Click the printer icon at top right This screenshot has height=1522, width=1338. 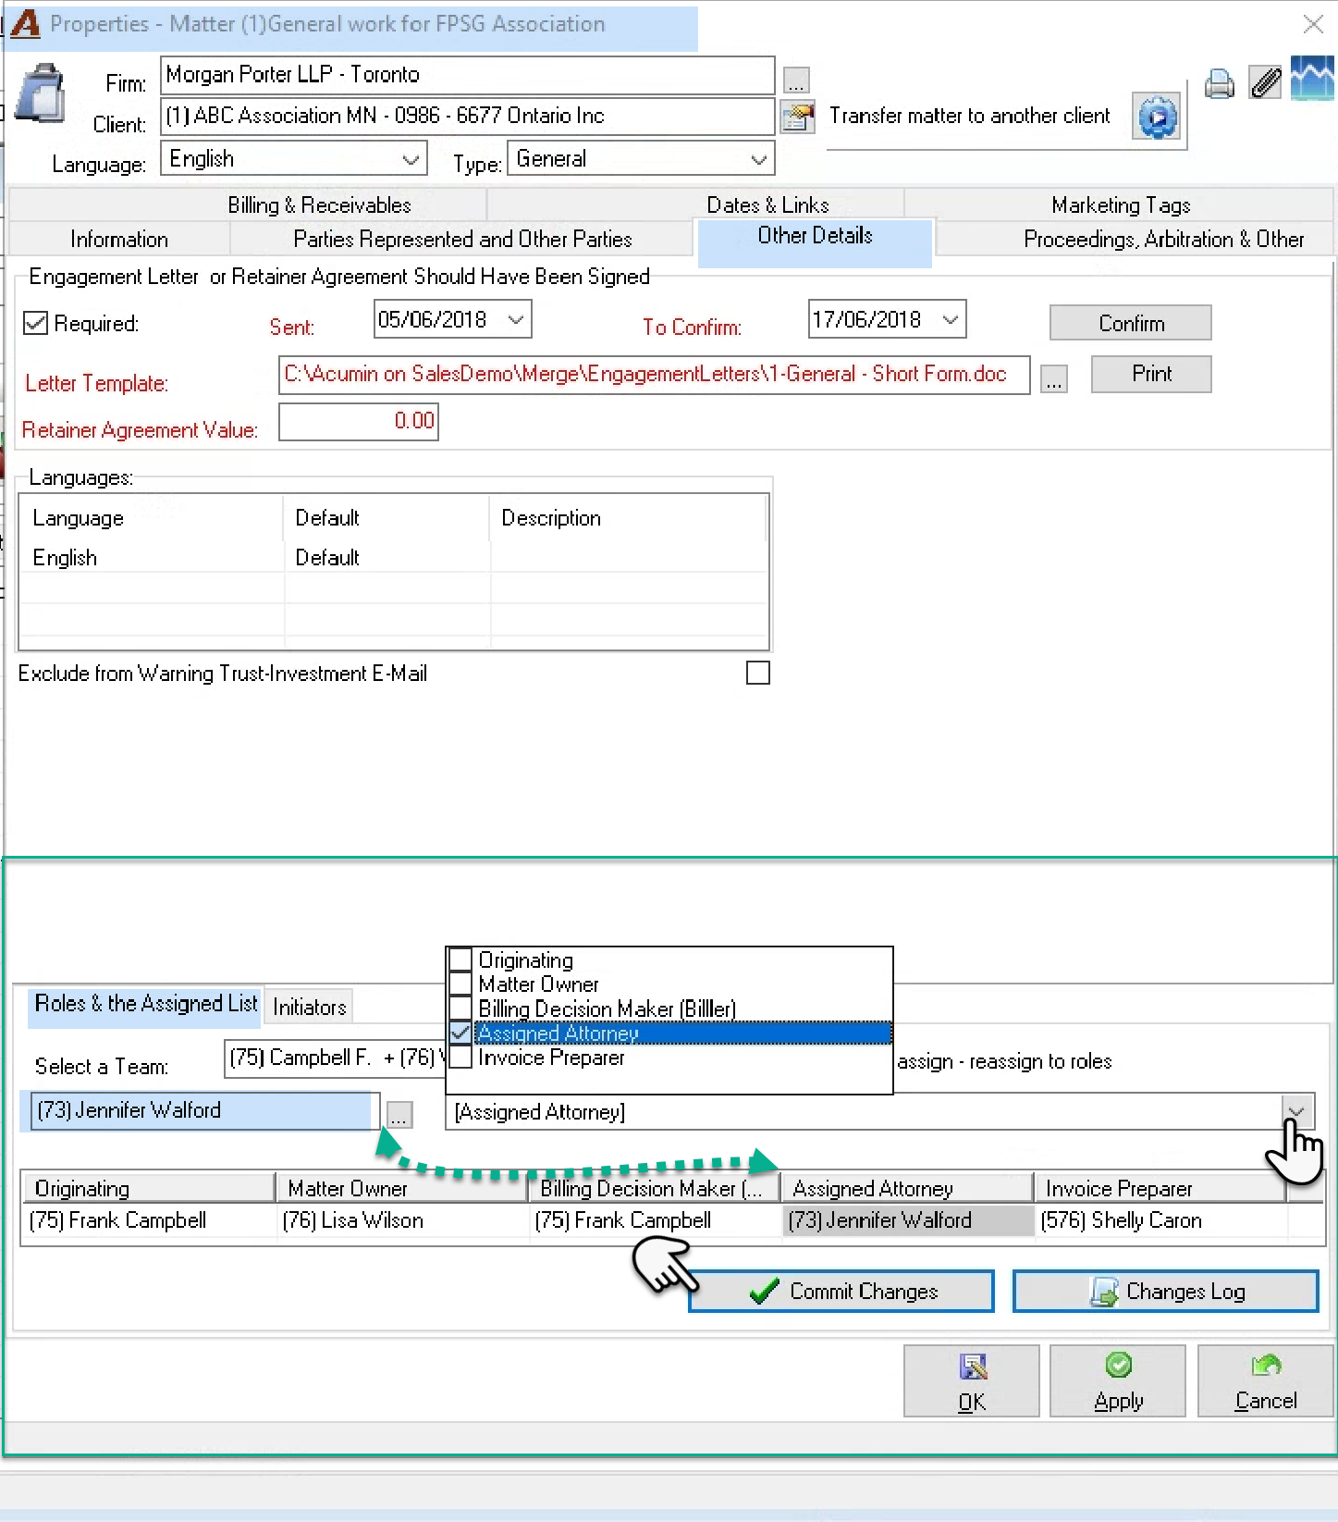pos(1220,84)
